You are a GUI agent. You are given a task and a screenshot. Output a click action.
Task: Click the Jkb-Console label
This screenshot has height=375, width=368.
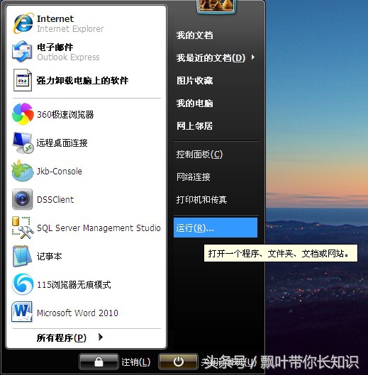coord(59,172)
